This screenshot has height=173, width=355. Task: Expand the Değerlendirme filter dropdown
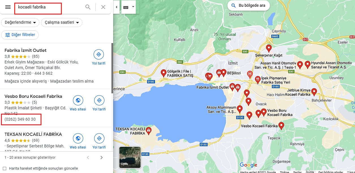20,22
